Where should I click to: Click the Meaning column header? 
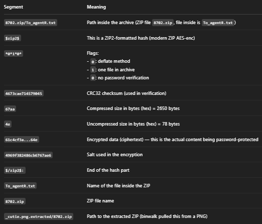pos(96,7)
